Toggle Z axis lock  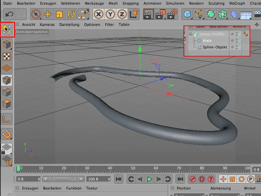coord(122,14)
